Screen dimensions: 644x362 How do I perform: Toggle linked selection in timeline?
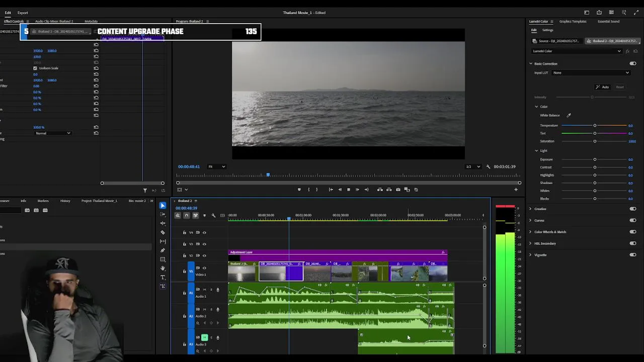click(196, 216)
